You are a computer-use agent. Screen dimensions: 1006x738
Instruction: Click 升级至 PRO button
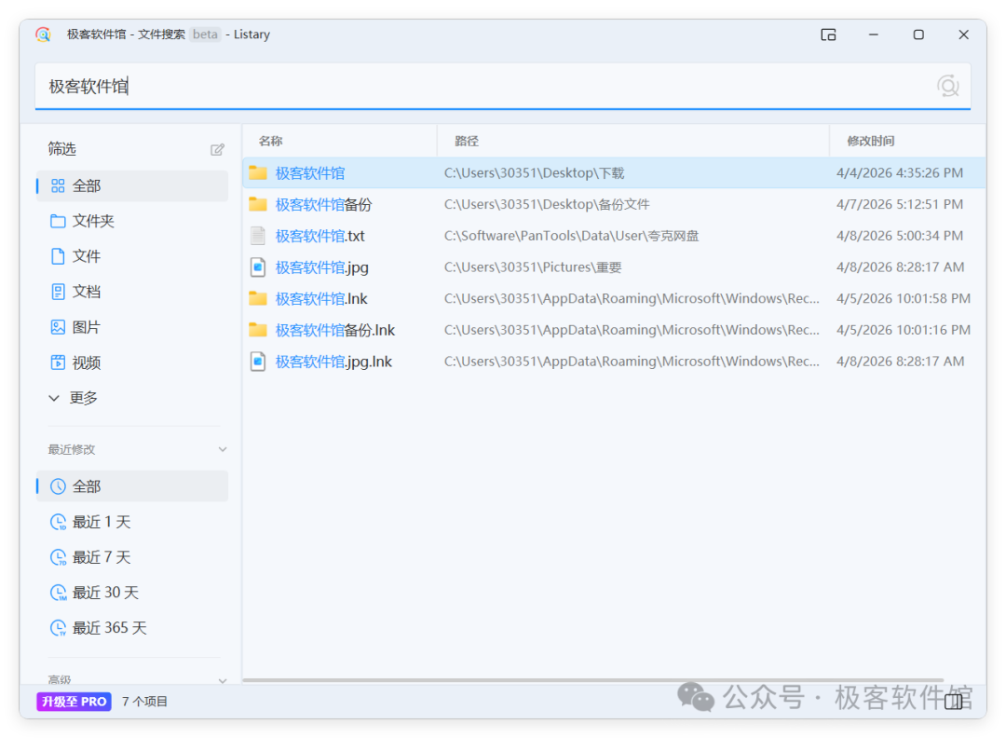pyautogui.click(x=75, y=702)
